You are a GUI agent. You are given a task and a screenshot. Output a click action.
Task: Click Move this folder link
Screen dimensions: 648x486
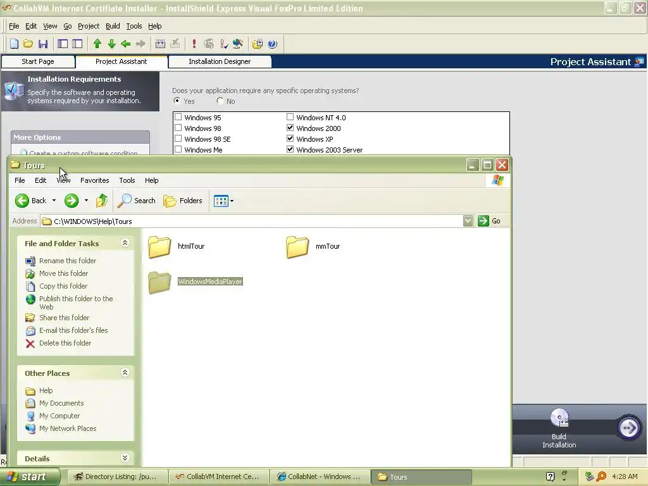(x=63, y=273)
